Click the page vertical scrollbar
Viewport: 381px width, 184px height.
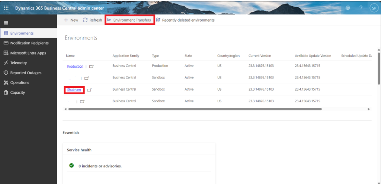tap(379, 68)
